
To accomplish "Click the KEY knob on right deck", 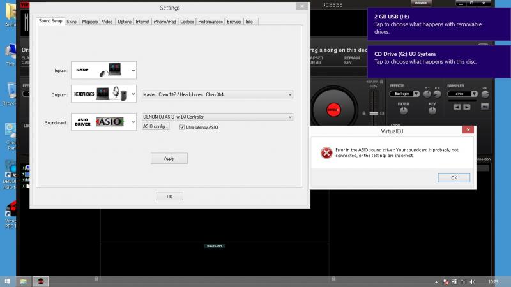I will coord(432,111).
